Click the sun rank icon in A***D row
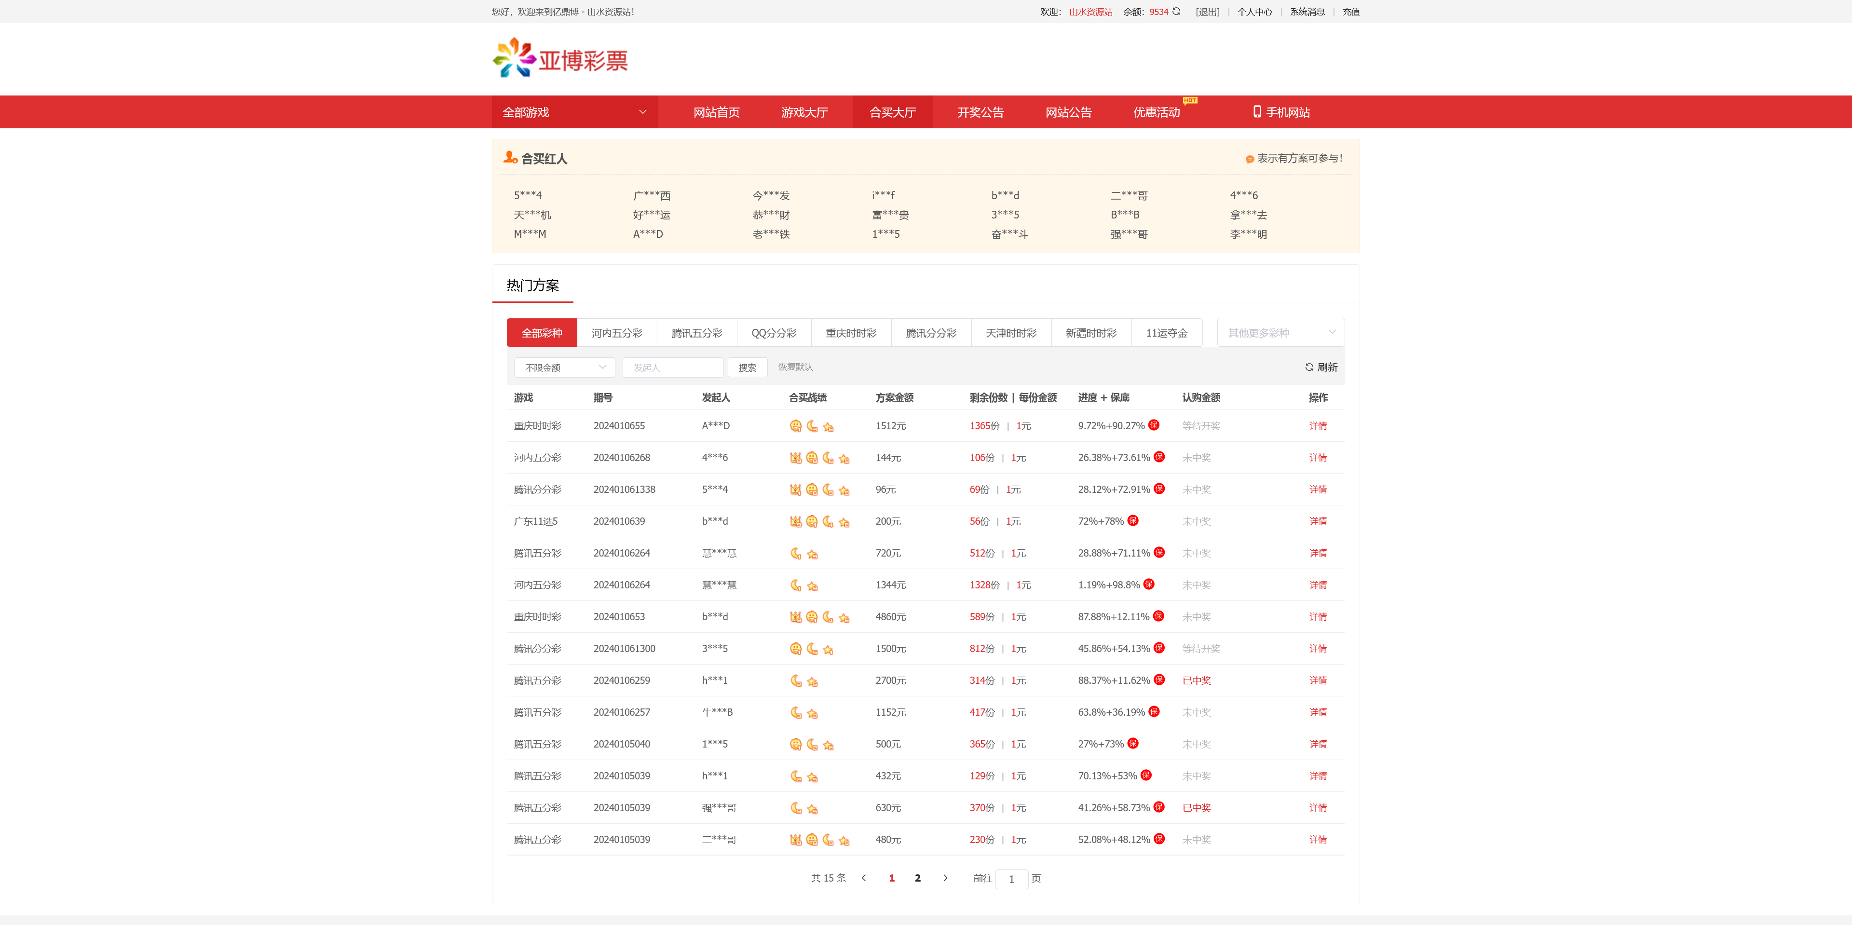The width and height of the screenshot is (1852, 925). pyautogui.click(x=795, y=426)
